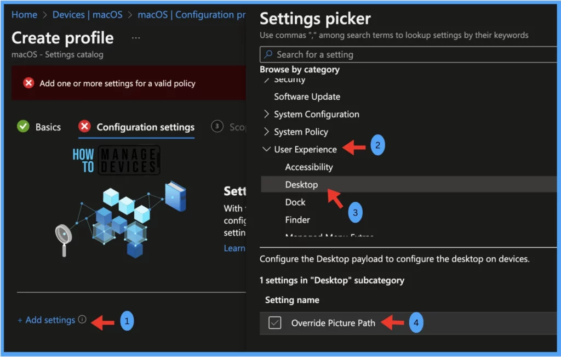Click the red X icon on Configuration settings

pos(84,127)
